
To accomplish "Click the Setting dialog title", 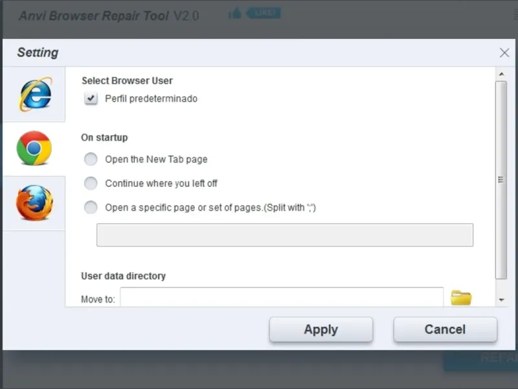I will 38,53.
